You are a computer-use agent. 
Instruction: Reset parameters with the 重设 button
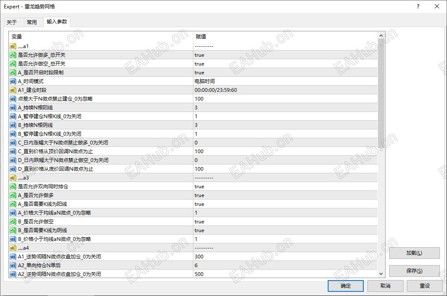click(424, 286)
